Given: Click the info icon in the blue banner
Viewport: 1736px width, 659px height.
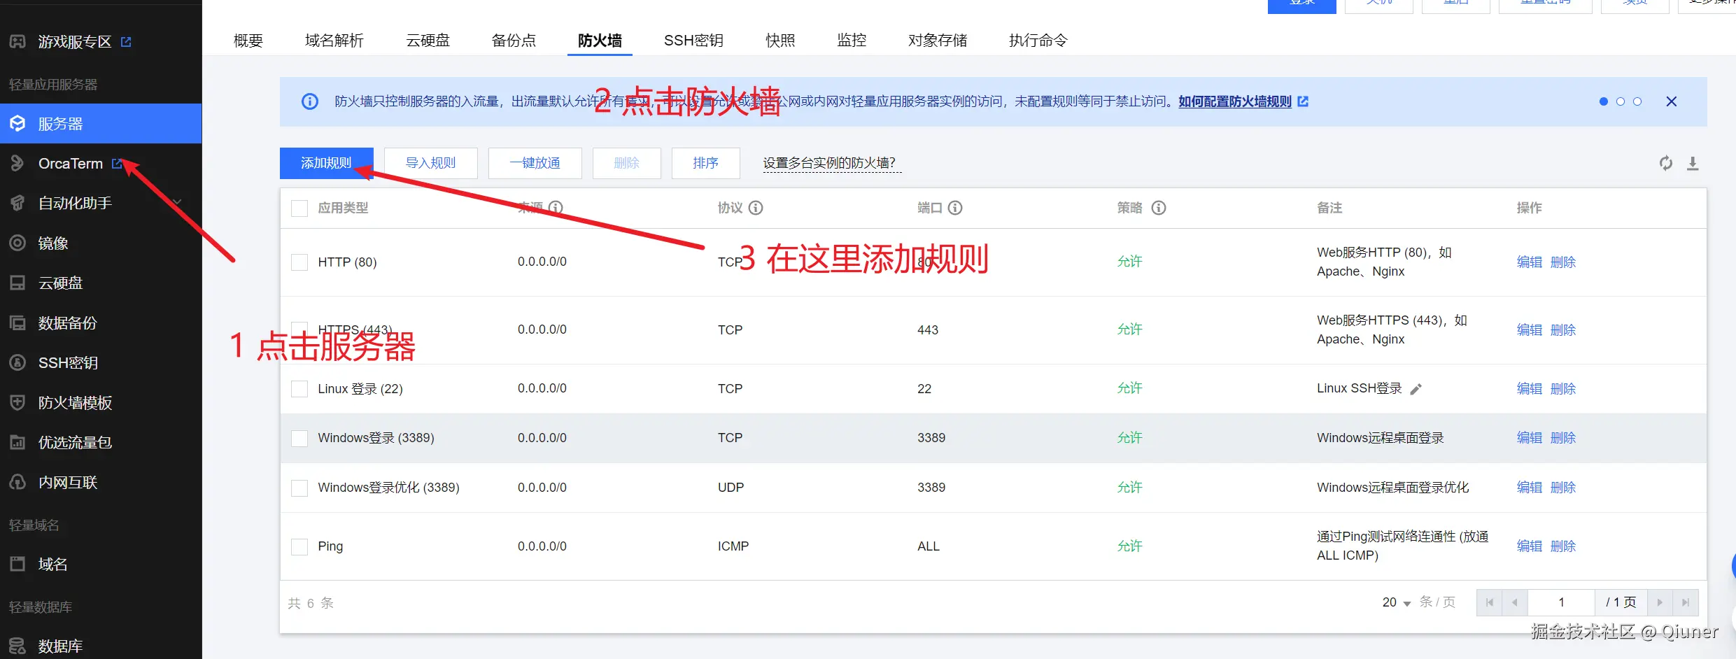Looking at the screenshot, I should tap(310, 101).
